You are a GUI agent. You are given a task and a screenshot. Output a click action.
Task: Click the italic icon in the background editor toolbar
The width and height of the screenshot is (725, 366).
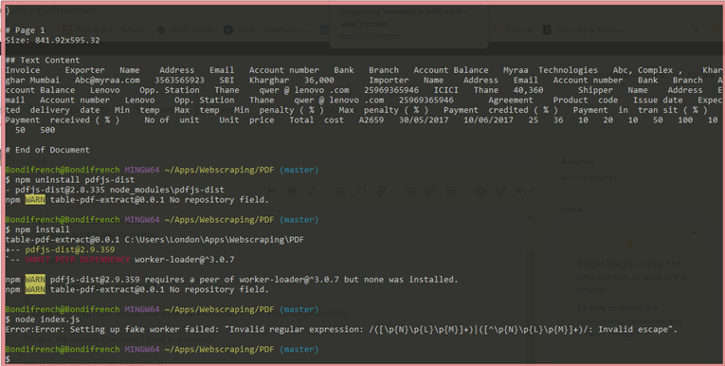(312, 192)
